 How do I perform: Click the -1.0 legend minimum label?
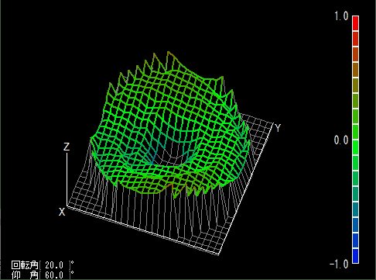tap(339, 264)
